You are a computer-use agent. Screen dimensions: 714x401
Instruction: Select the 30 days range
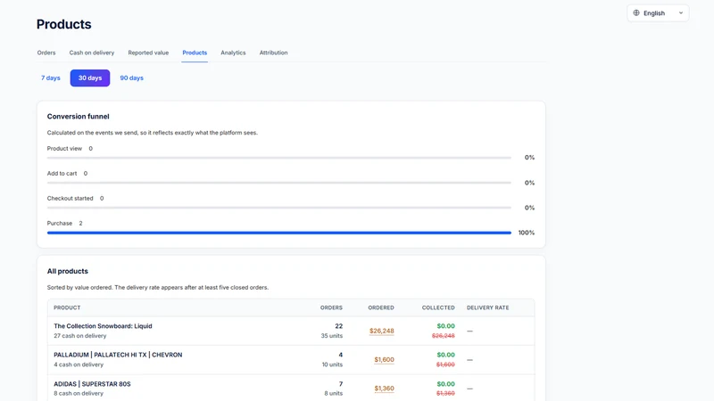(x=90, y=78)
